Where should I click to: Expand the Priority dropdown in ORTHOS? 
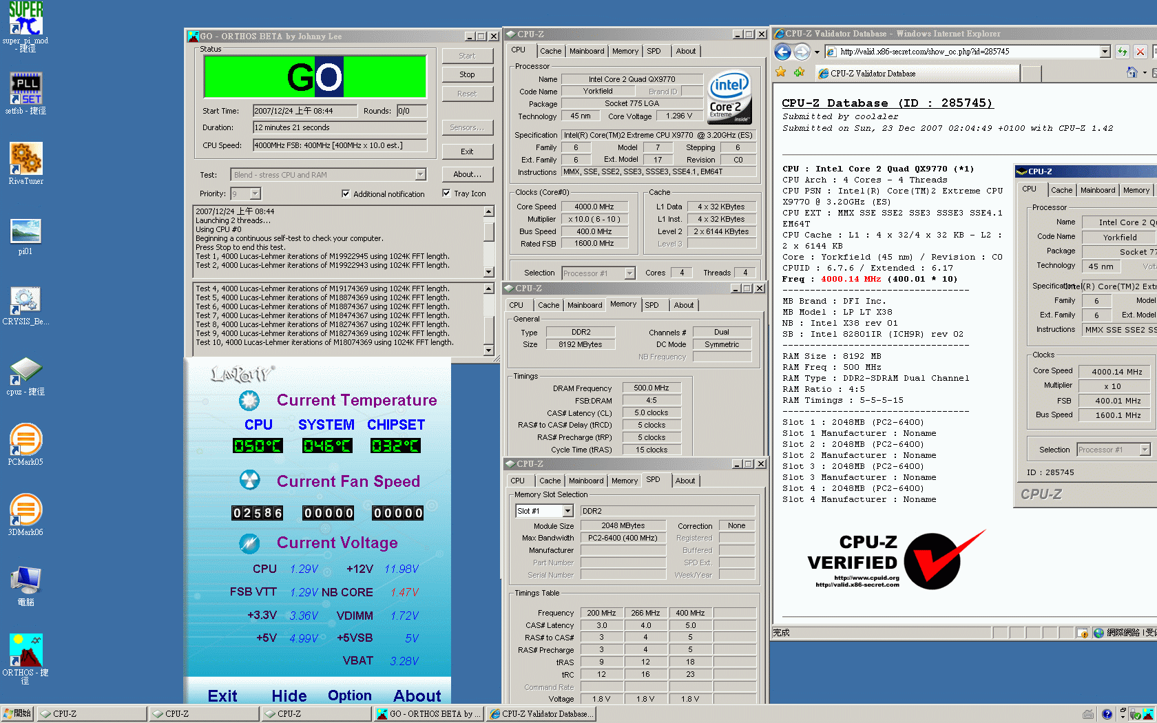(256, 194)
